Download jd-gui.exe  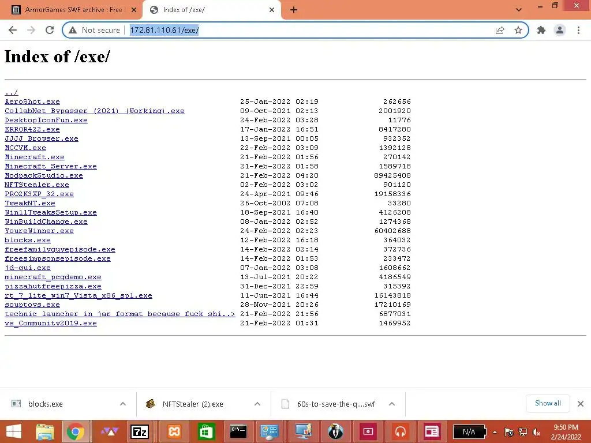pyautogui.click(x=28, y=268)
